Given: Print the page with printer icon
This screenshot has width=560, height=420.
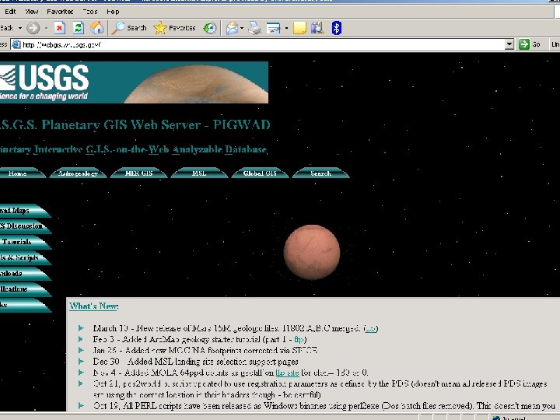Looking at the screenshot, I should pyautogui.click(x=254, y=28).
